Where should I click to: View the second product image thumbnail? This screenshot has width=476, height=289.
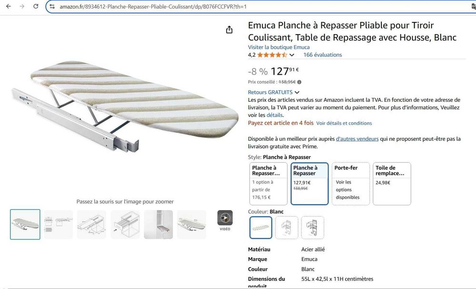click(x=59, y=224)
